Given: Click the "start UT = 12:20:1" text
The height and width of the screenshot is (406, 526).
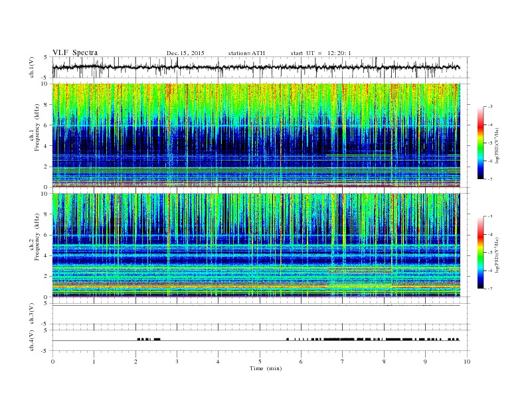Looking at the screenshot, I should [321, 53].
